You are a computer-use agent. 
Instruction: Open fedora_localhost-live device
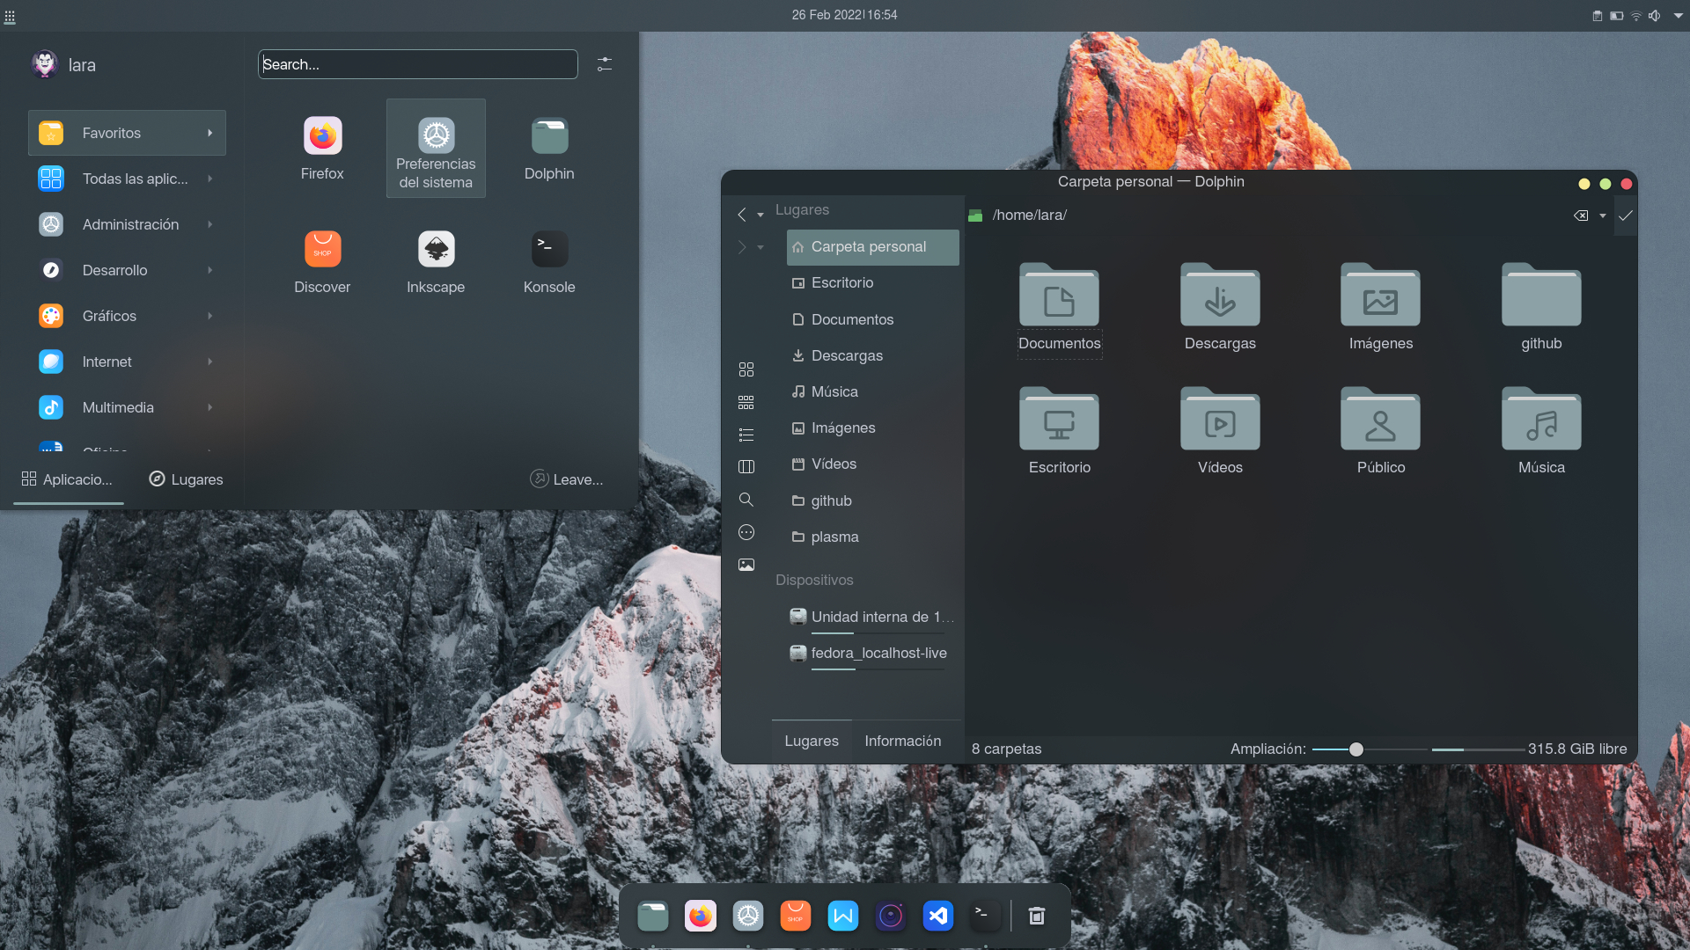873,654
